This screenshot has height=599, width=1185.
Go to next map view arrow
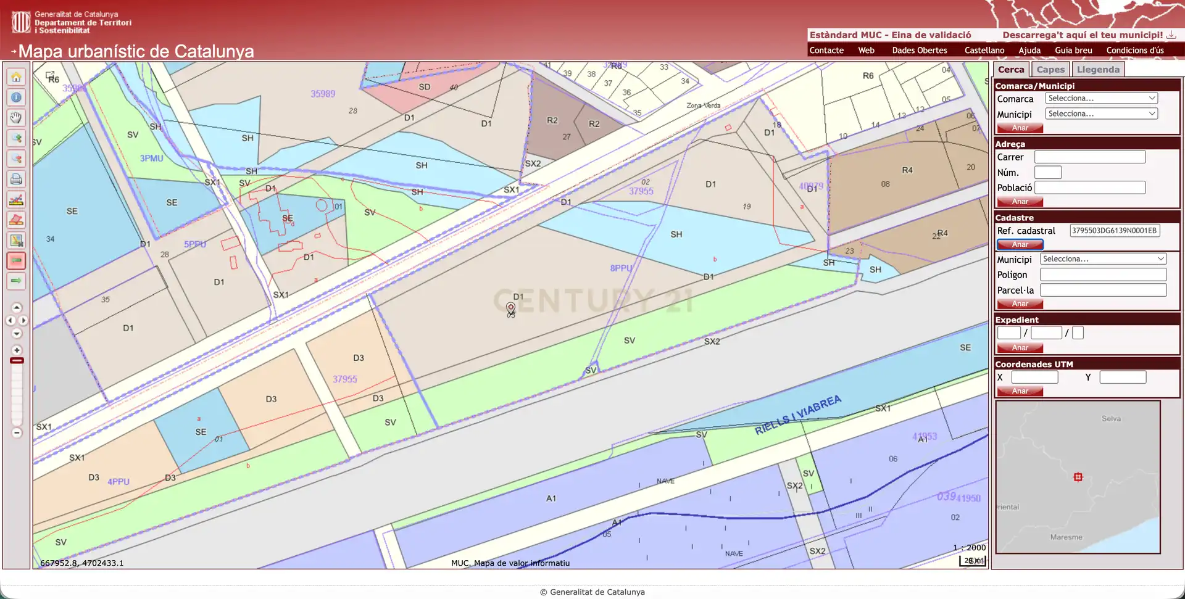point(17,281)
